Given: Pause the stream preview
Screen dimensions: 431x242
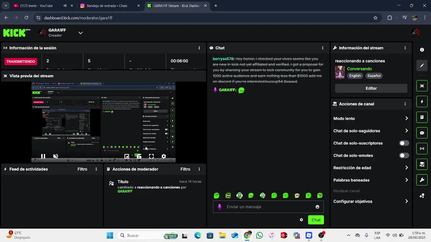Looking at the screenshot, I should tap(43, 156).
